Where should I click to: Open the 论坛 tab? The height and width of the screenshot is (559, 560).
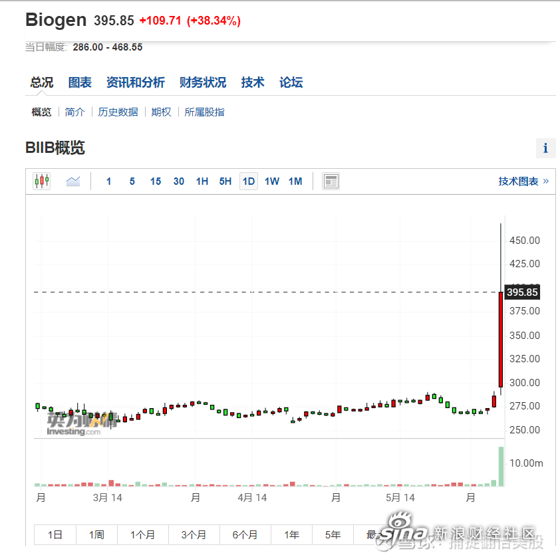click(291, 82)
